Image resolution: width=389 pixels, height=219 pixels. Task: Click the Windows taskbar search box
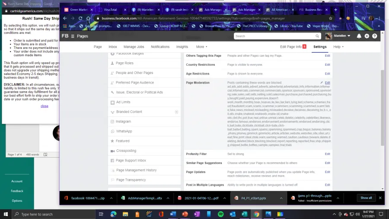point(54,214)
